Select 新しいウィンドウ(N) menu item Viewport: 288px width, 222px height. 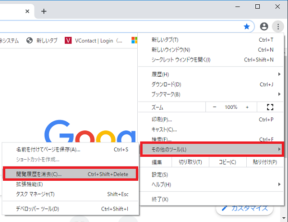(211, 50)
